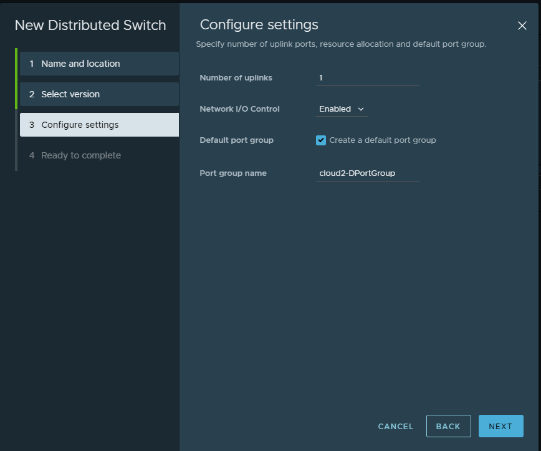Proceed with the NEXT button
Viewport: 541px width, 451px height.
pos(500,427)
